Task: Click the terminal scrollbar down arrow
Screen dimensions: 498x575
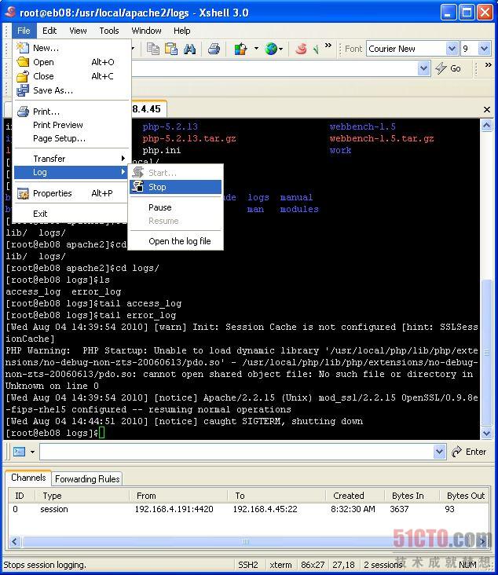Action: point(486,433)
